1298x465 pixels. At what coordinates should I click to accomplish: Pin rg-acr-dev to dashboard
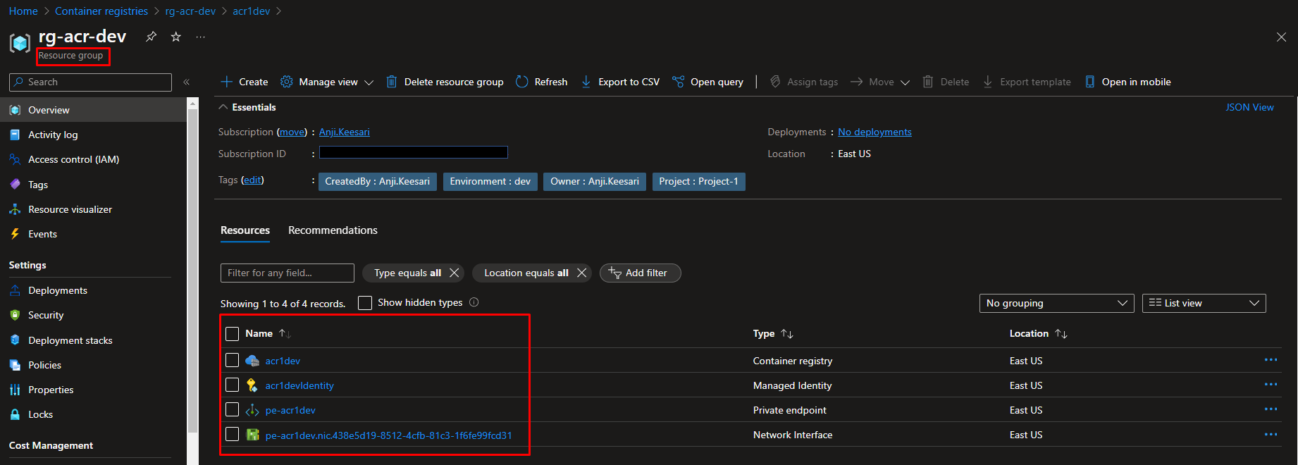pos(151,37)
